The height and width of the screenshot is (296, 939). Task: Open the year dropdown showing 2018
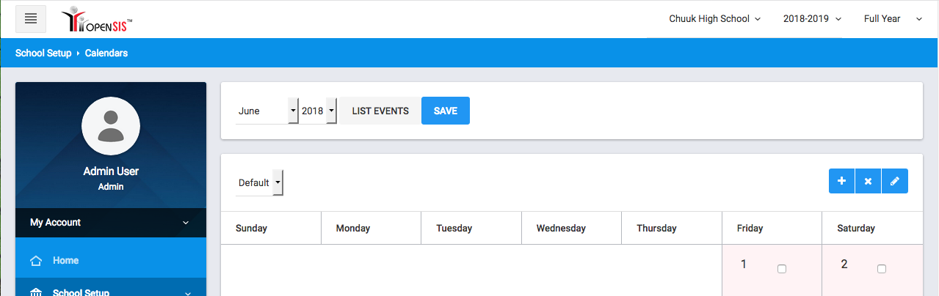pyautogui.click(x=318, y=111)
